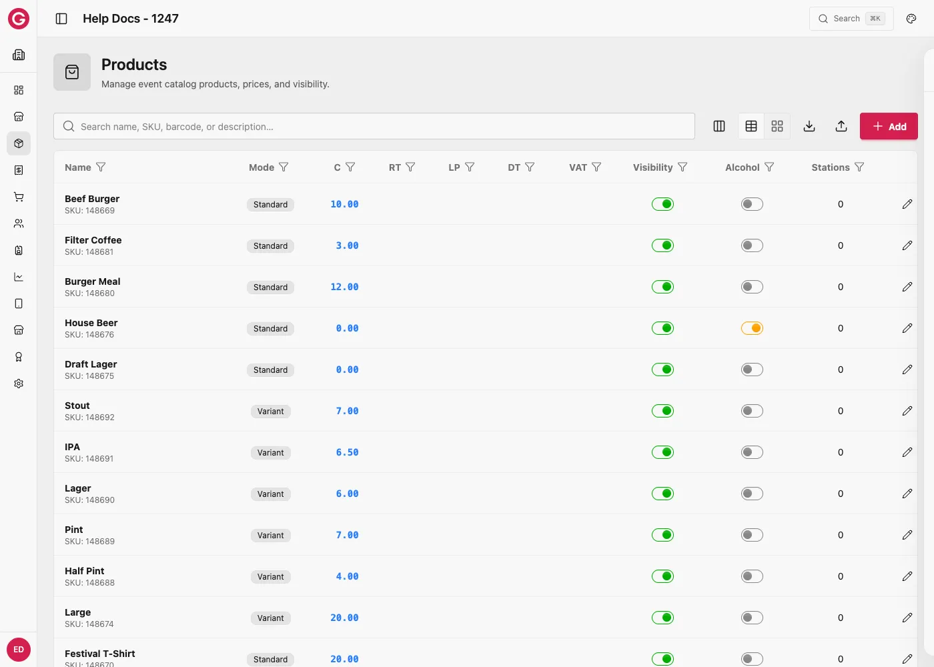Open the Alcohol column filter
The image size is (934, 667).
(769, 167)
